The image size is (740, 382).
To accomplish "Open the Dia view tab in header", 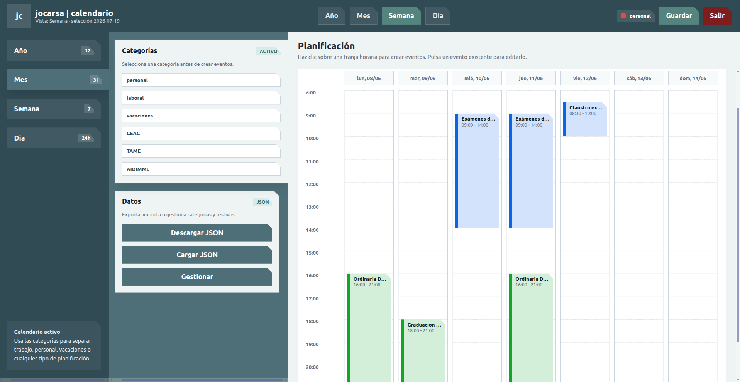I will (x=438, y=16).
